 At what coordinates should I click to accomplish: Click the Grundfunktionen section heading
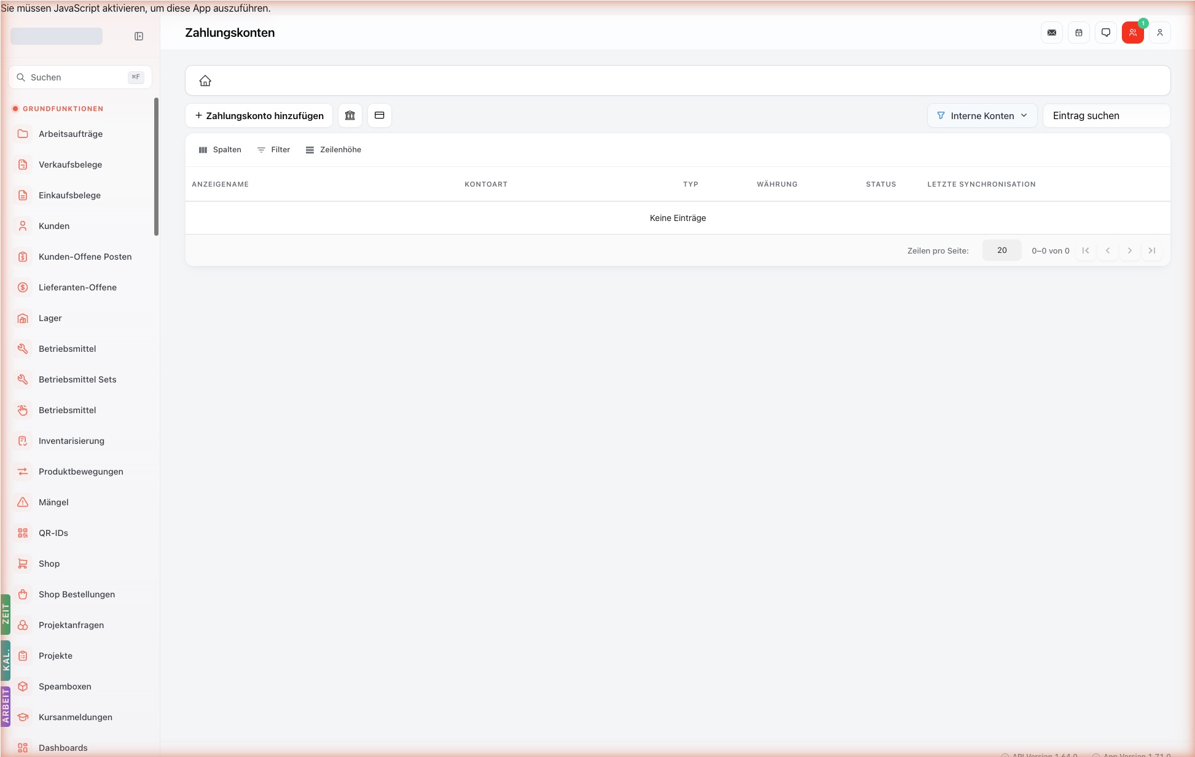pos(63,109)
